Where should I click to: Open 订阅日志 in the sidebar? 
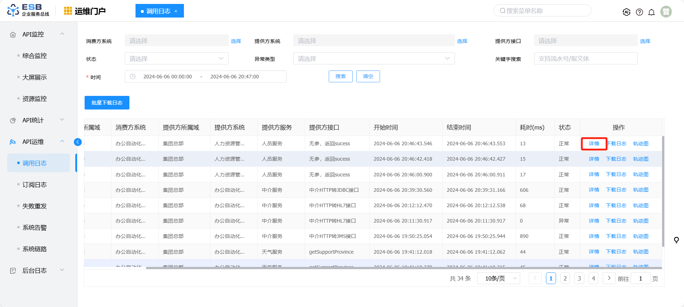tap(34, 185)
